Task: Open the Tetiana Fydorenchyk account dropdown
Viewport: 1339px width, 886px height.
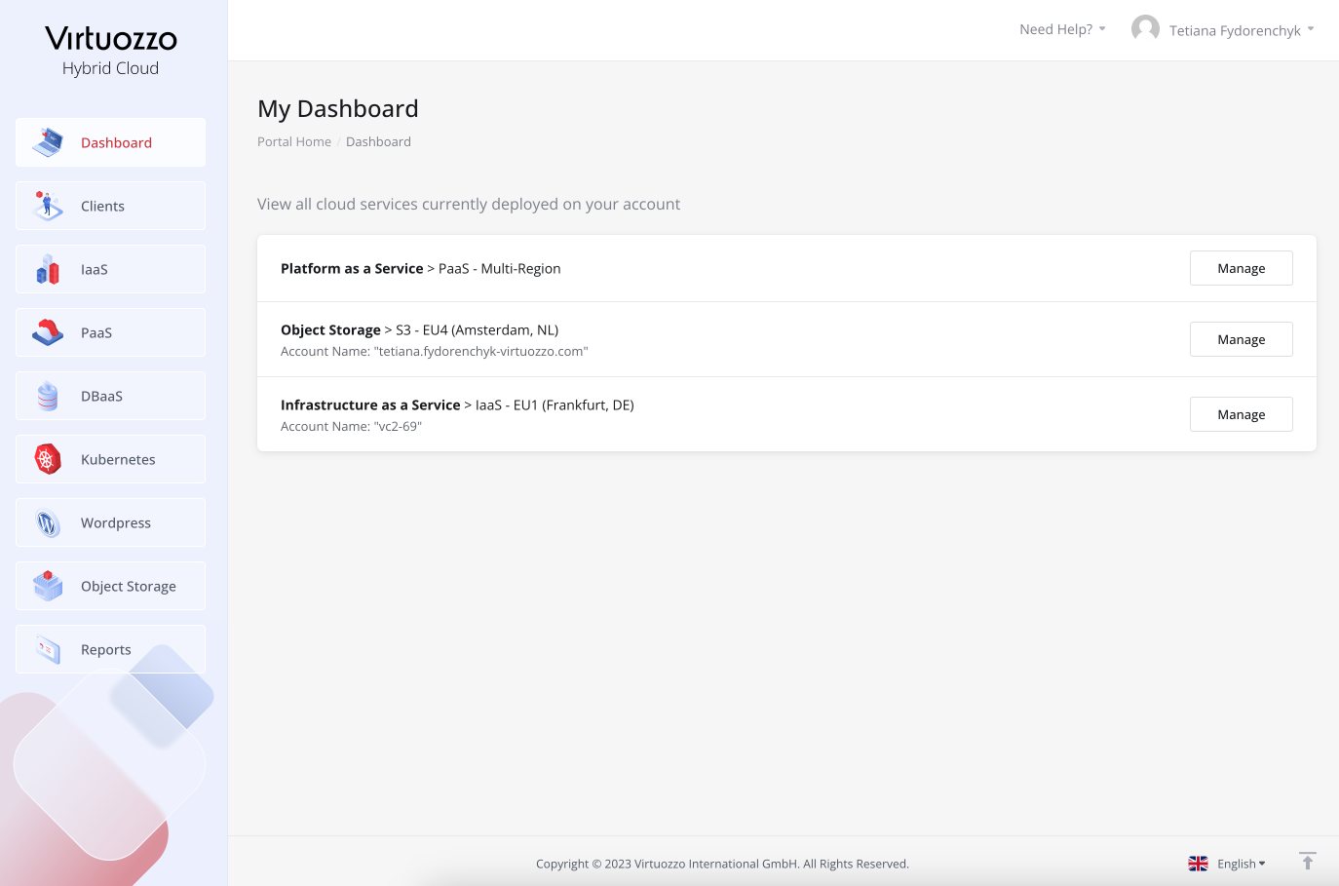Action: click(1242, 30)
